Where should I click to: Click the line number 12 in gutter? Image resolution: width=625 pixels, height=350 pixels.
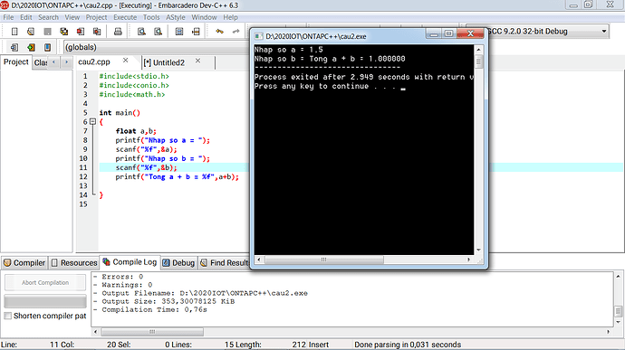tap(83, 176)
